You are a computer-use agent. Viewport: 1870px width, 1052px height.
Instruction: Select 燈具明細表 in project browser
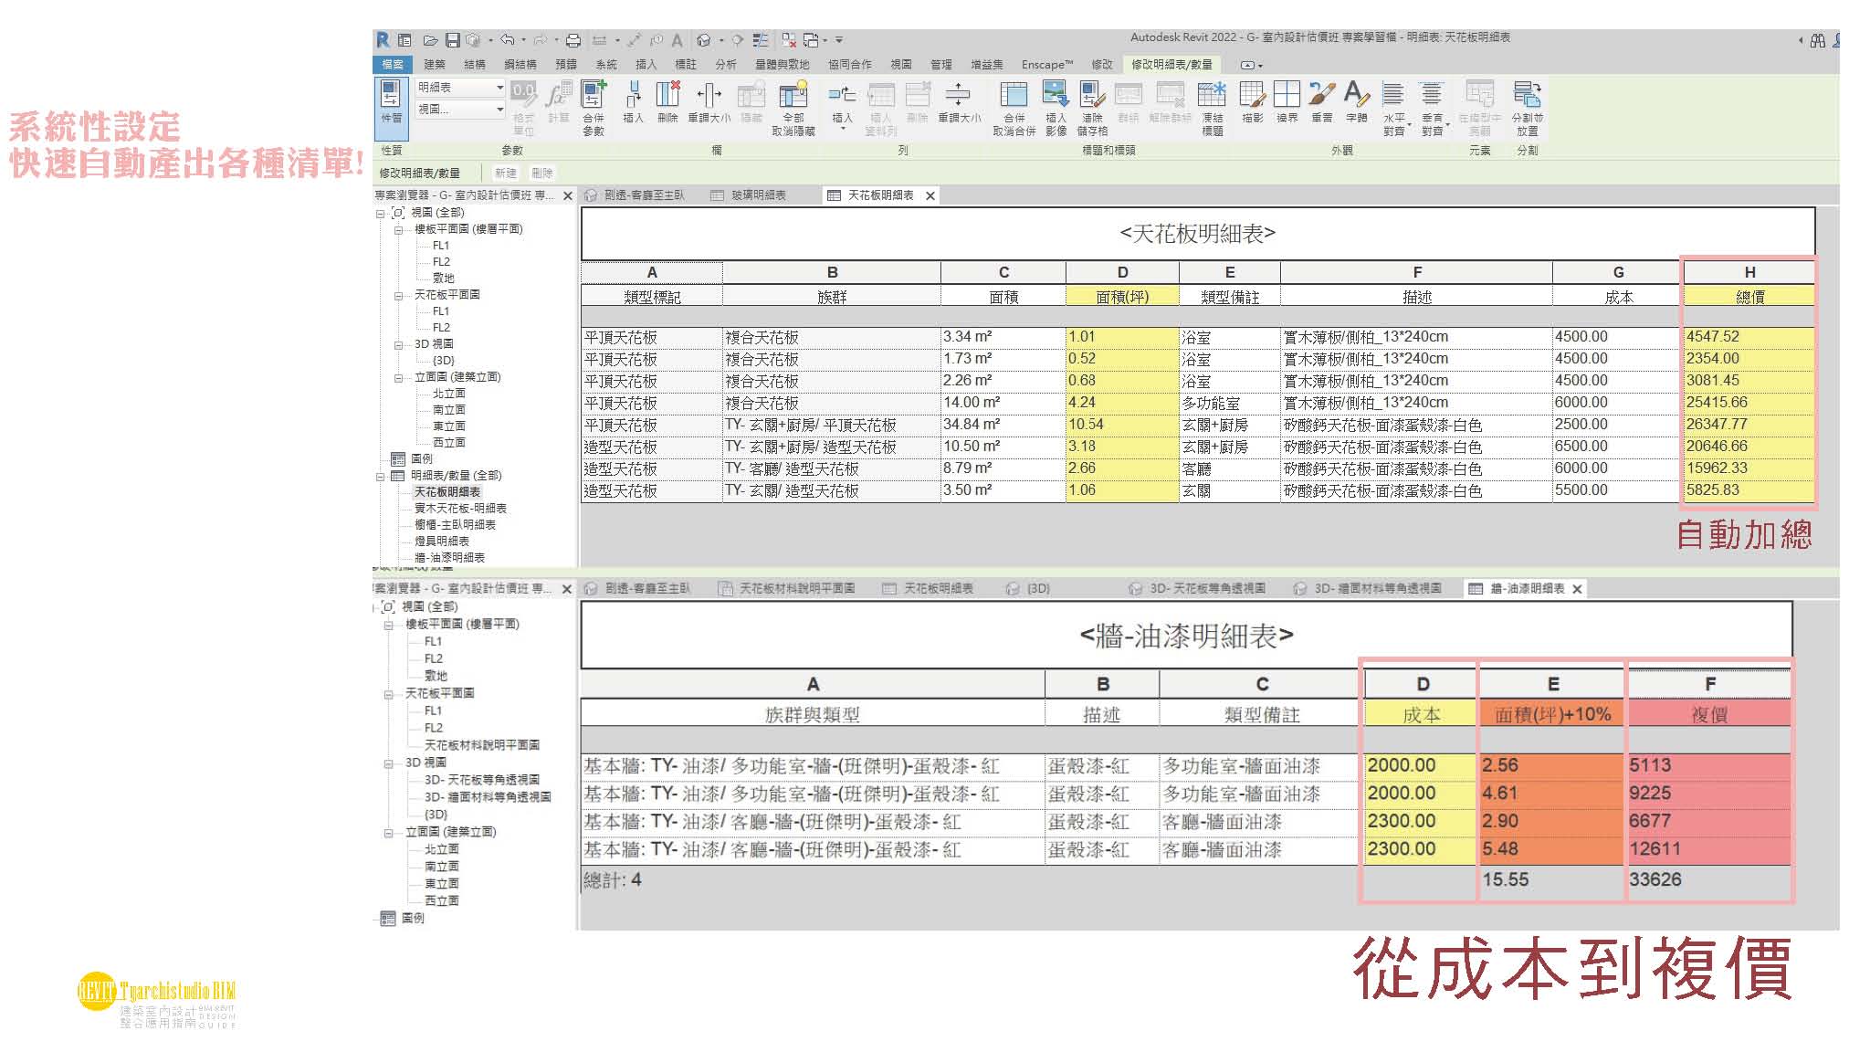point(441,542)
